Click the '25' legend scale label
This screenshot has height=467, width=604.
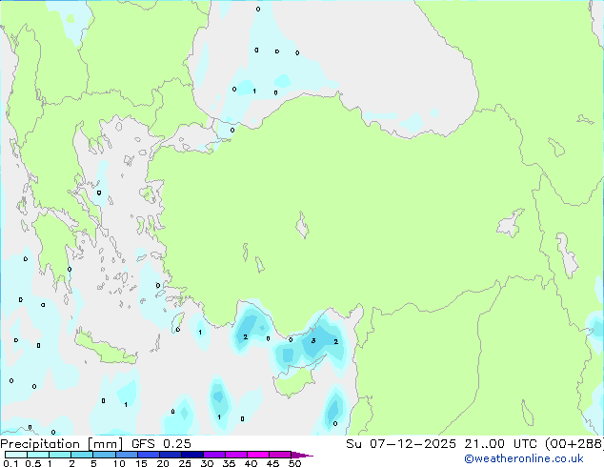pos(185,463)
